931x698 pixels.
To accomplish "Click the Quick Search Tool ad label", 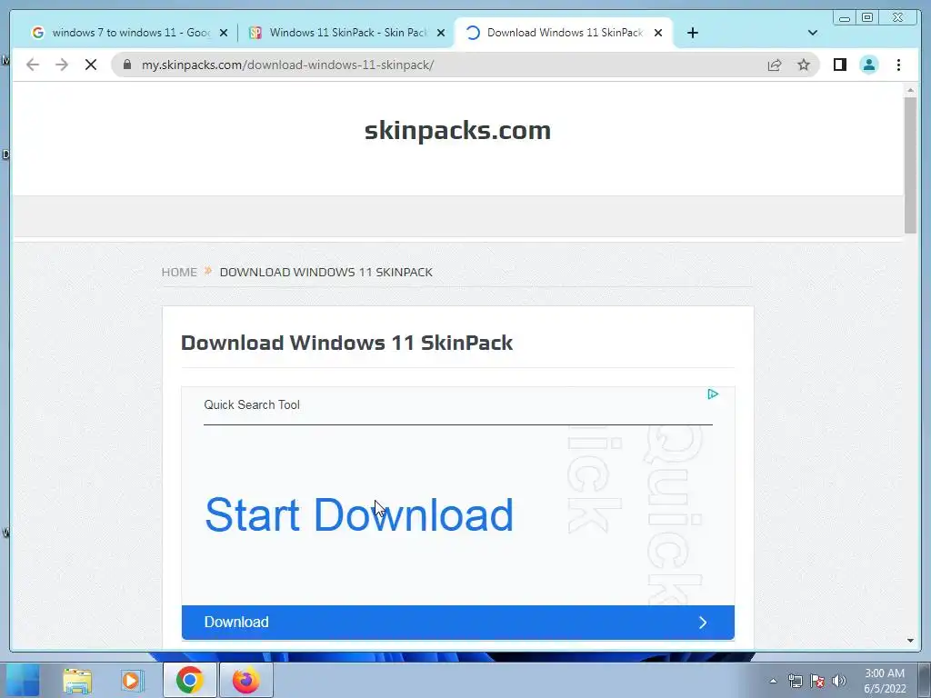I will pyautogui.click(x=252, y=404).
